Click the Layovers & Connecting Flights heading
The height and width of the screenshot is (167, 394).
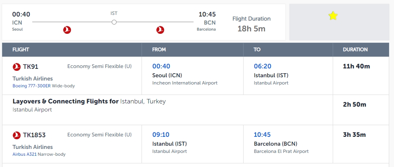coord(65,101)
